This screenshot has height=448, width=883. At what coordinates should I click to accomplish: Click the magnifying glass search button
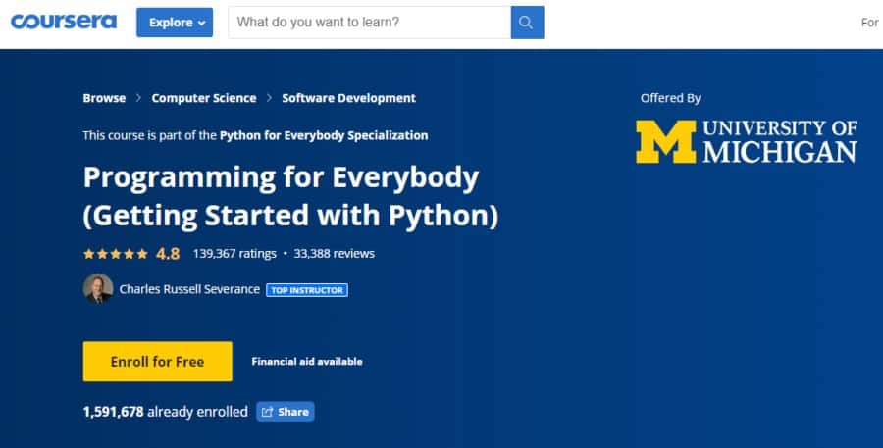click(527, 23)
